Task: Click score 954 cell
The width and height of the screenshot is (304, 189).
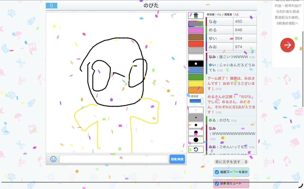Action: [245, 38]
